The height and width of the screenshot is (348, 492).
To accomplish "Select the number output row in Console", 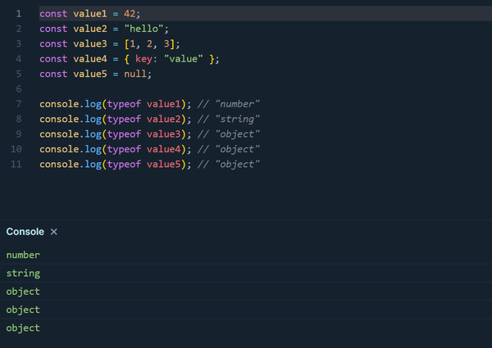I will coord(246,255).
